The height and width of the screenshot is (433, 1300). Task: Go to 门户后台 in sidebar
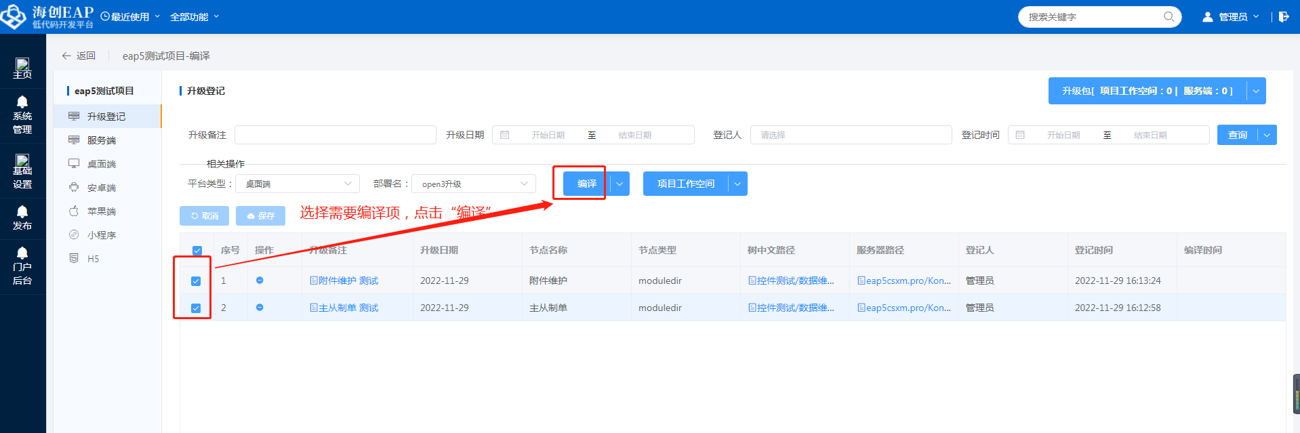[22, 266]
